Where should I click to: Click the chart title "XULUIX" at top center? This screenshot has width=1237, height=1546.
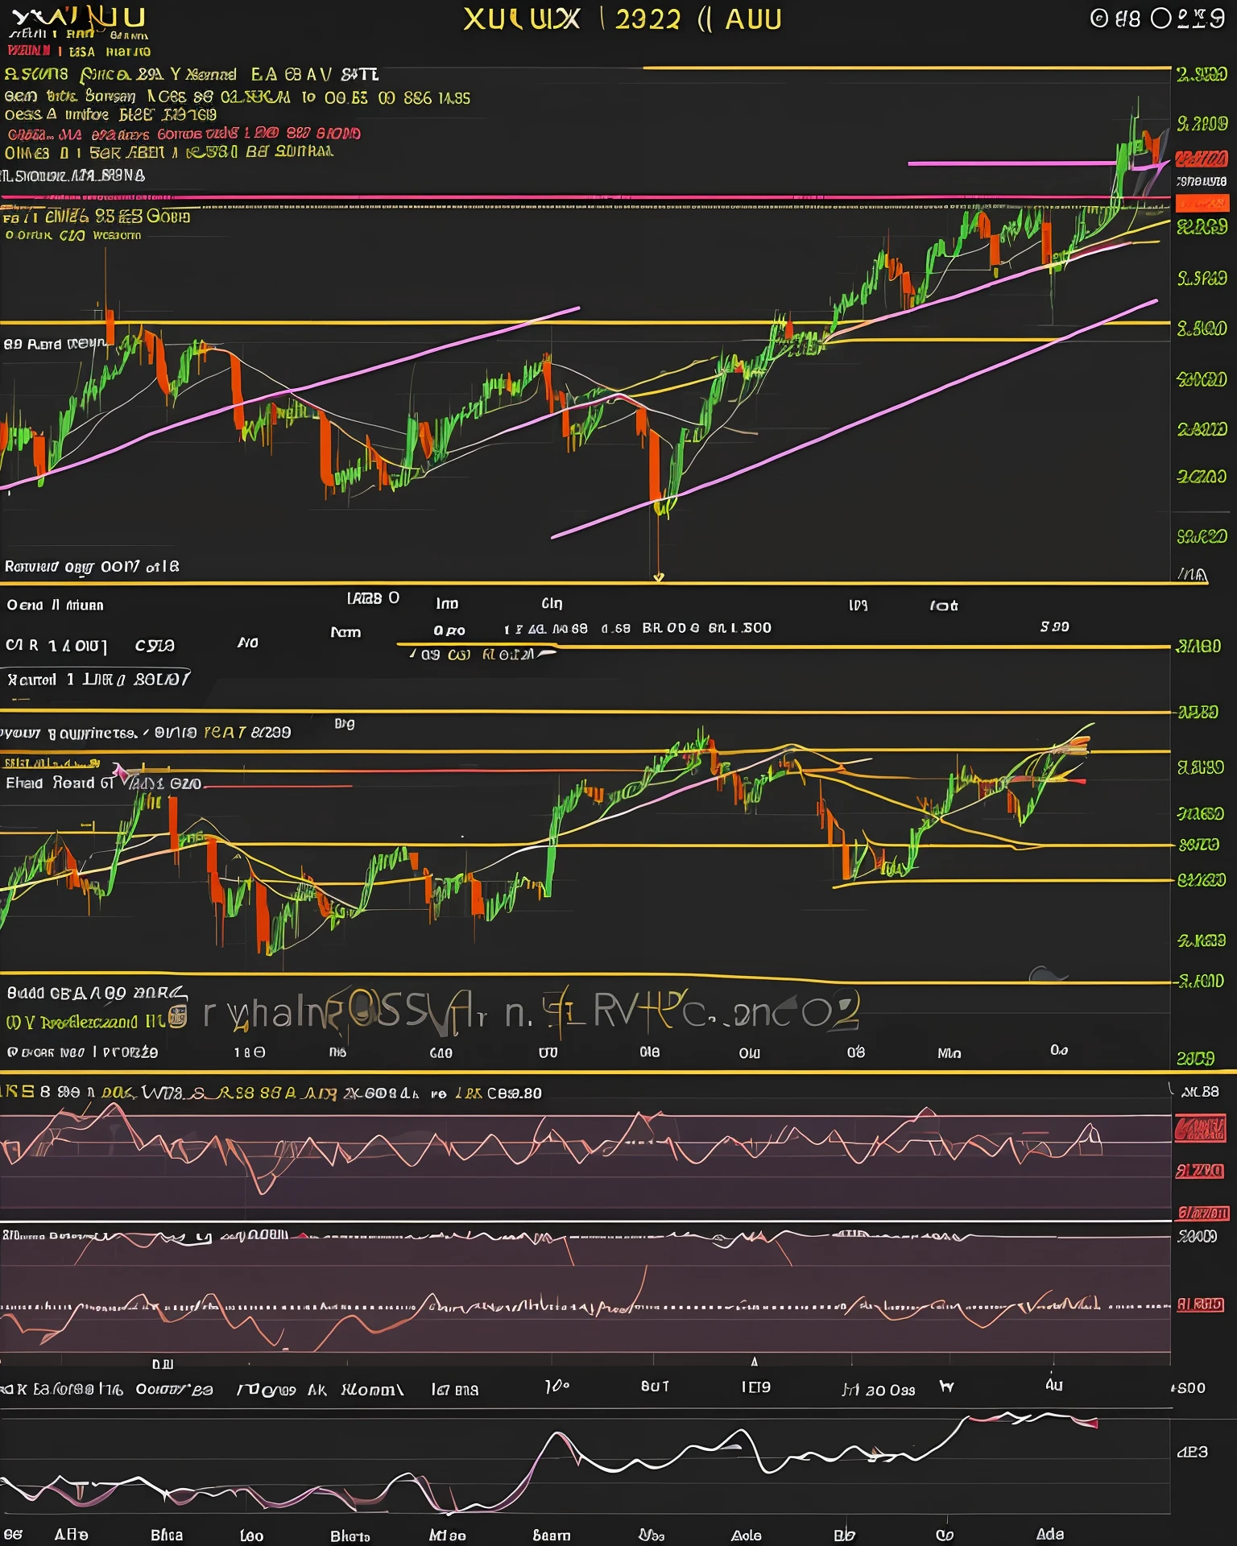(x=522, y=19)
